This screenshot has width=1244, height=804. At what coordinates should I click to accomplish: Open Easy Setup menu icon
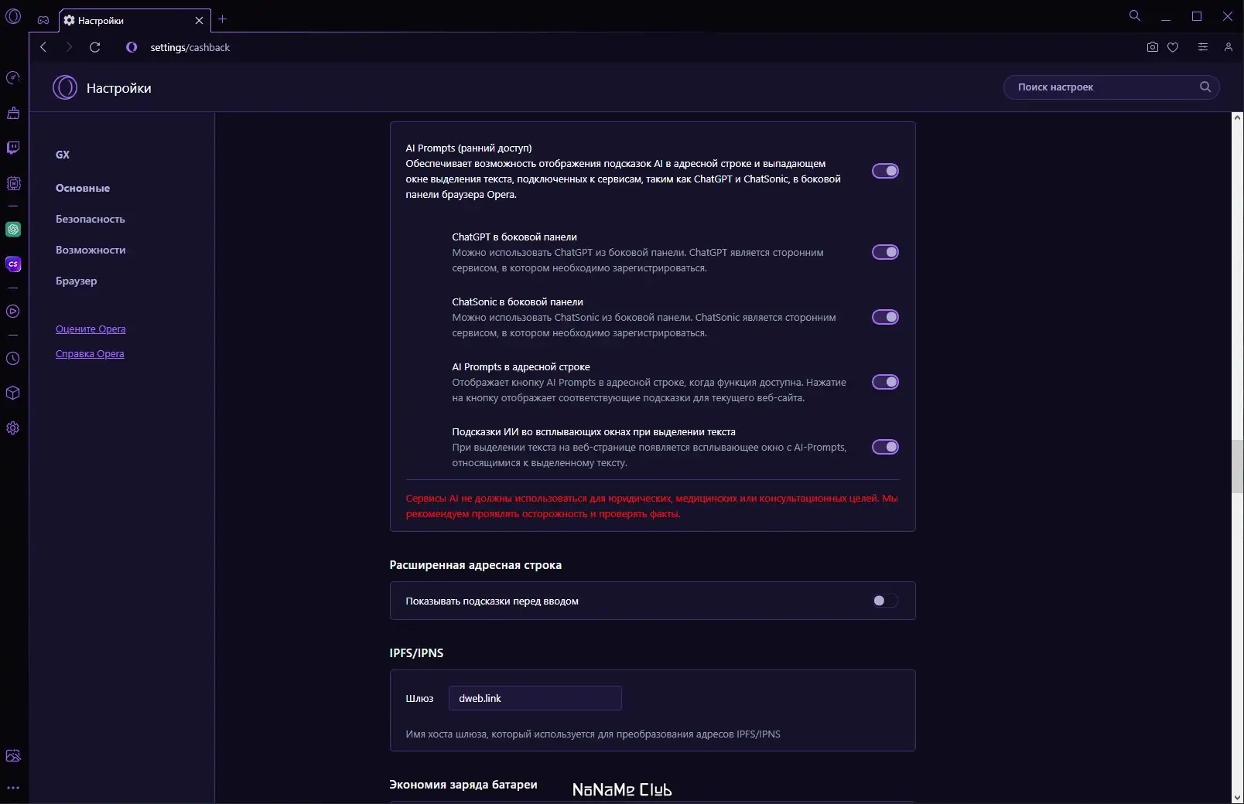[x=1202, y=47]
